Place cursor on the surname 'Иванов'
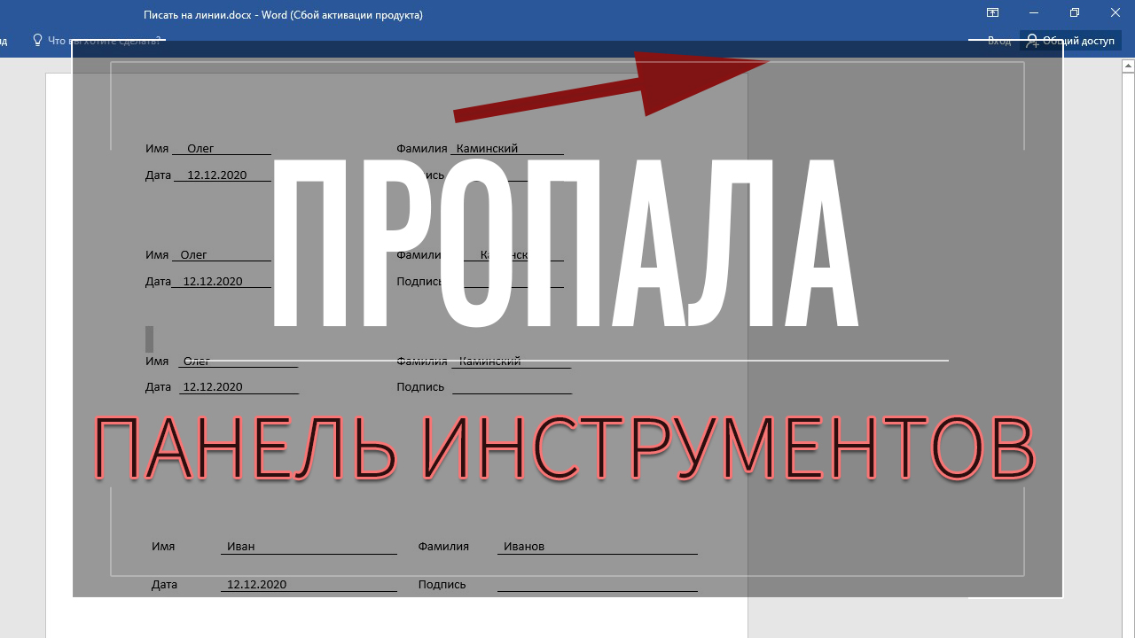 click(x=524, y=546)
